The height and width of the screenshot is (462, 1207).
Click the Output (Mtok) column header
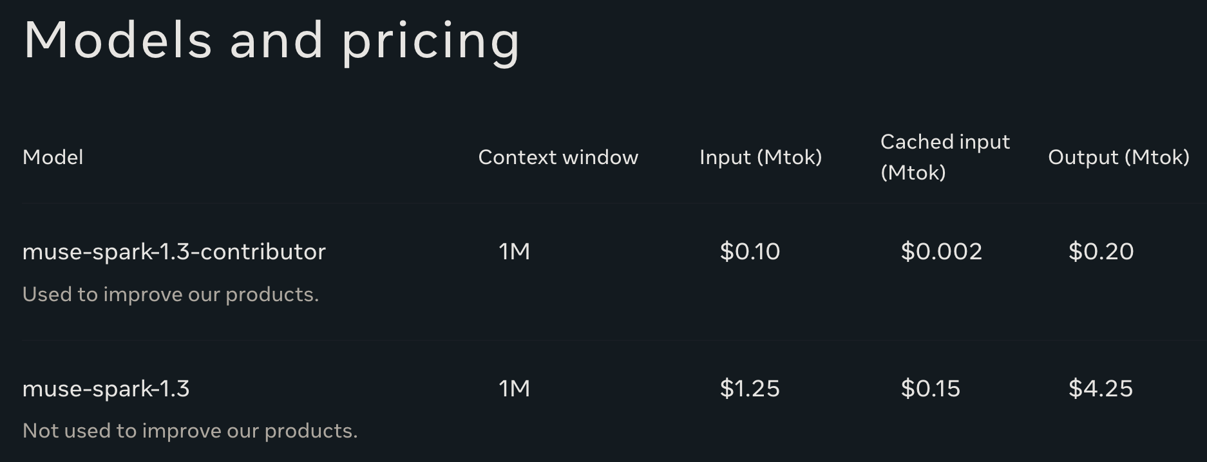(1119, 157)
